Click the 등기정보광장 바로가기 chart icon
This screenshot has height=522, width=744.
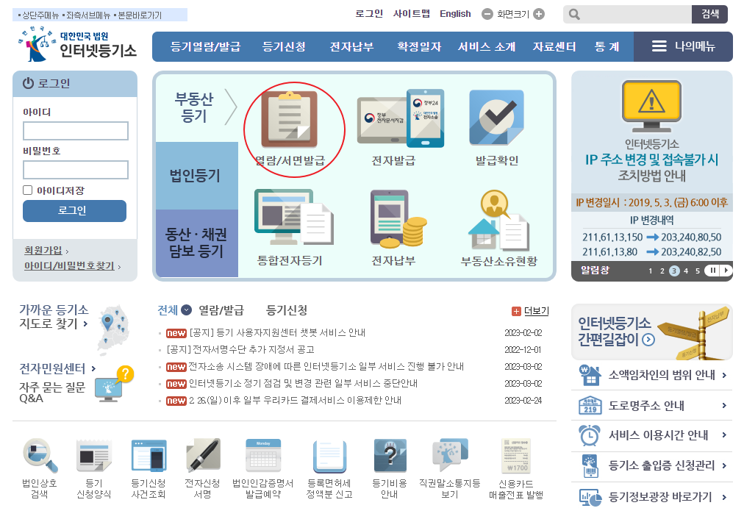(x=590, y=497)
